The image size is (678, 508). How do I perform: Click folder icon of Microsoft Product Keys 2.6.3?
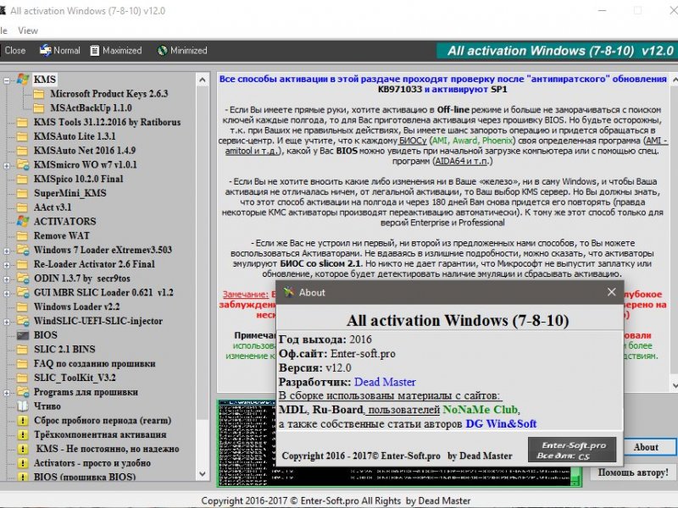pyautogui.click(x=39, y=94)
